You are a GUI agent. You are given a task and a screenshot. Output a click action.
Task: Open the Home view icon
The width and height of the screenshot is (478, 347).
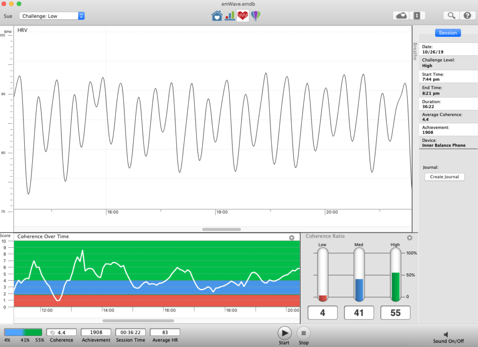pyautogui.click(x=217, y=16)
